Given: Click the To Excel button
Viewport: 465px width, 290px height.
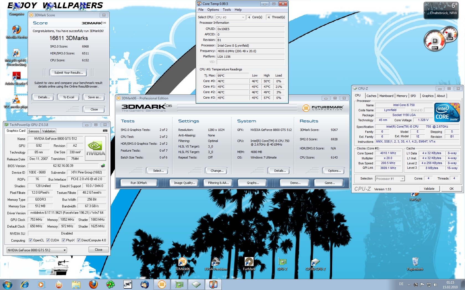Looking at the screenshot, I should click(x=68, y=97).
